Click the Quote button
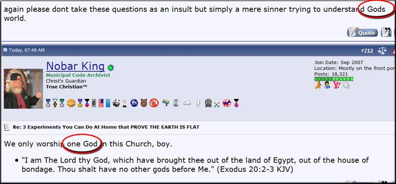The image size is (396, 184). (362, 33)
